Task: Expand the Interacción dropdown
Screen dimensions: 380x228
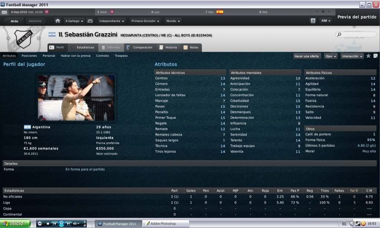Action: 352,56
